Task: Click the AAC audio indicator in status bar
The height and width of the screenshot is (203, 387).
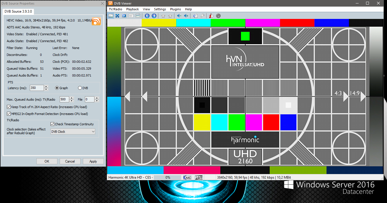Action: pyautogui.click(x=187, y=177)
